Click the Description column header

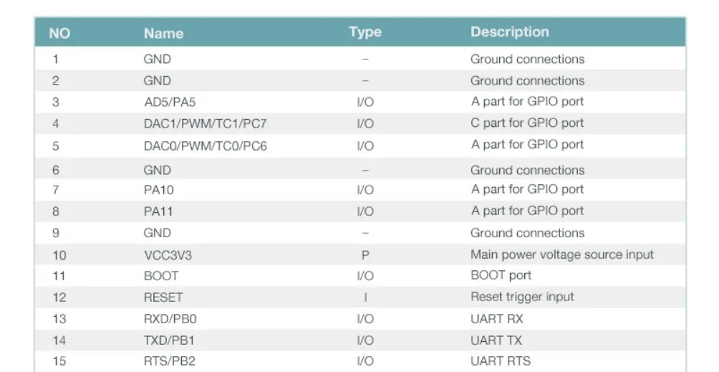510,32
